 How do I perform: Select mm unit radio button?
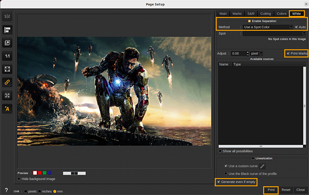pyautogui.click(x=55, y=191)
